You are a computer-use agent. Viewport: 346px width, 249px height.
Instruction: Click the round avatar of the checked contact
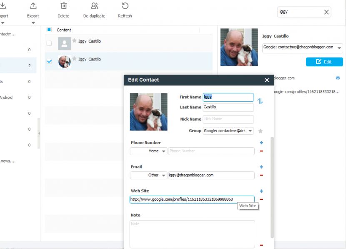[x=65, y=62]
